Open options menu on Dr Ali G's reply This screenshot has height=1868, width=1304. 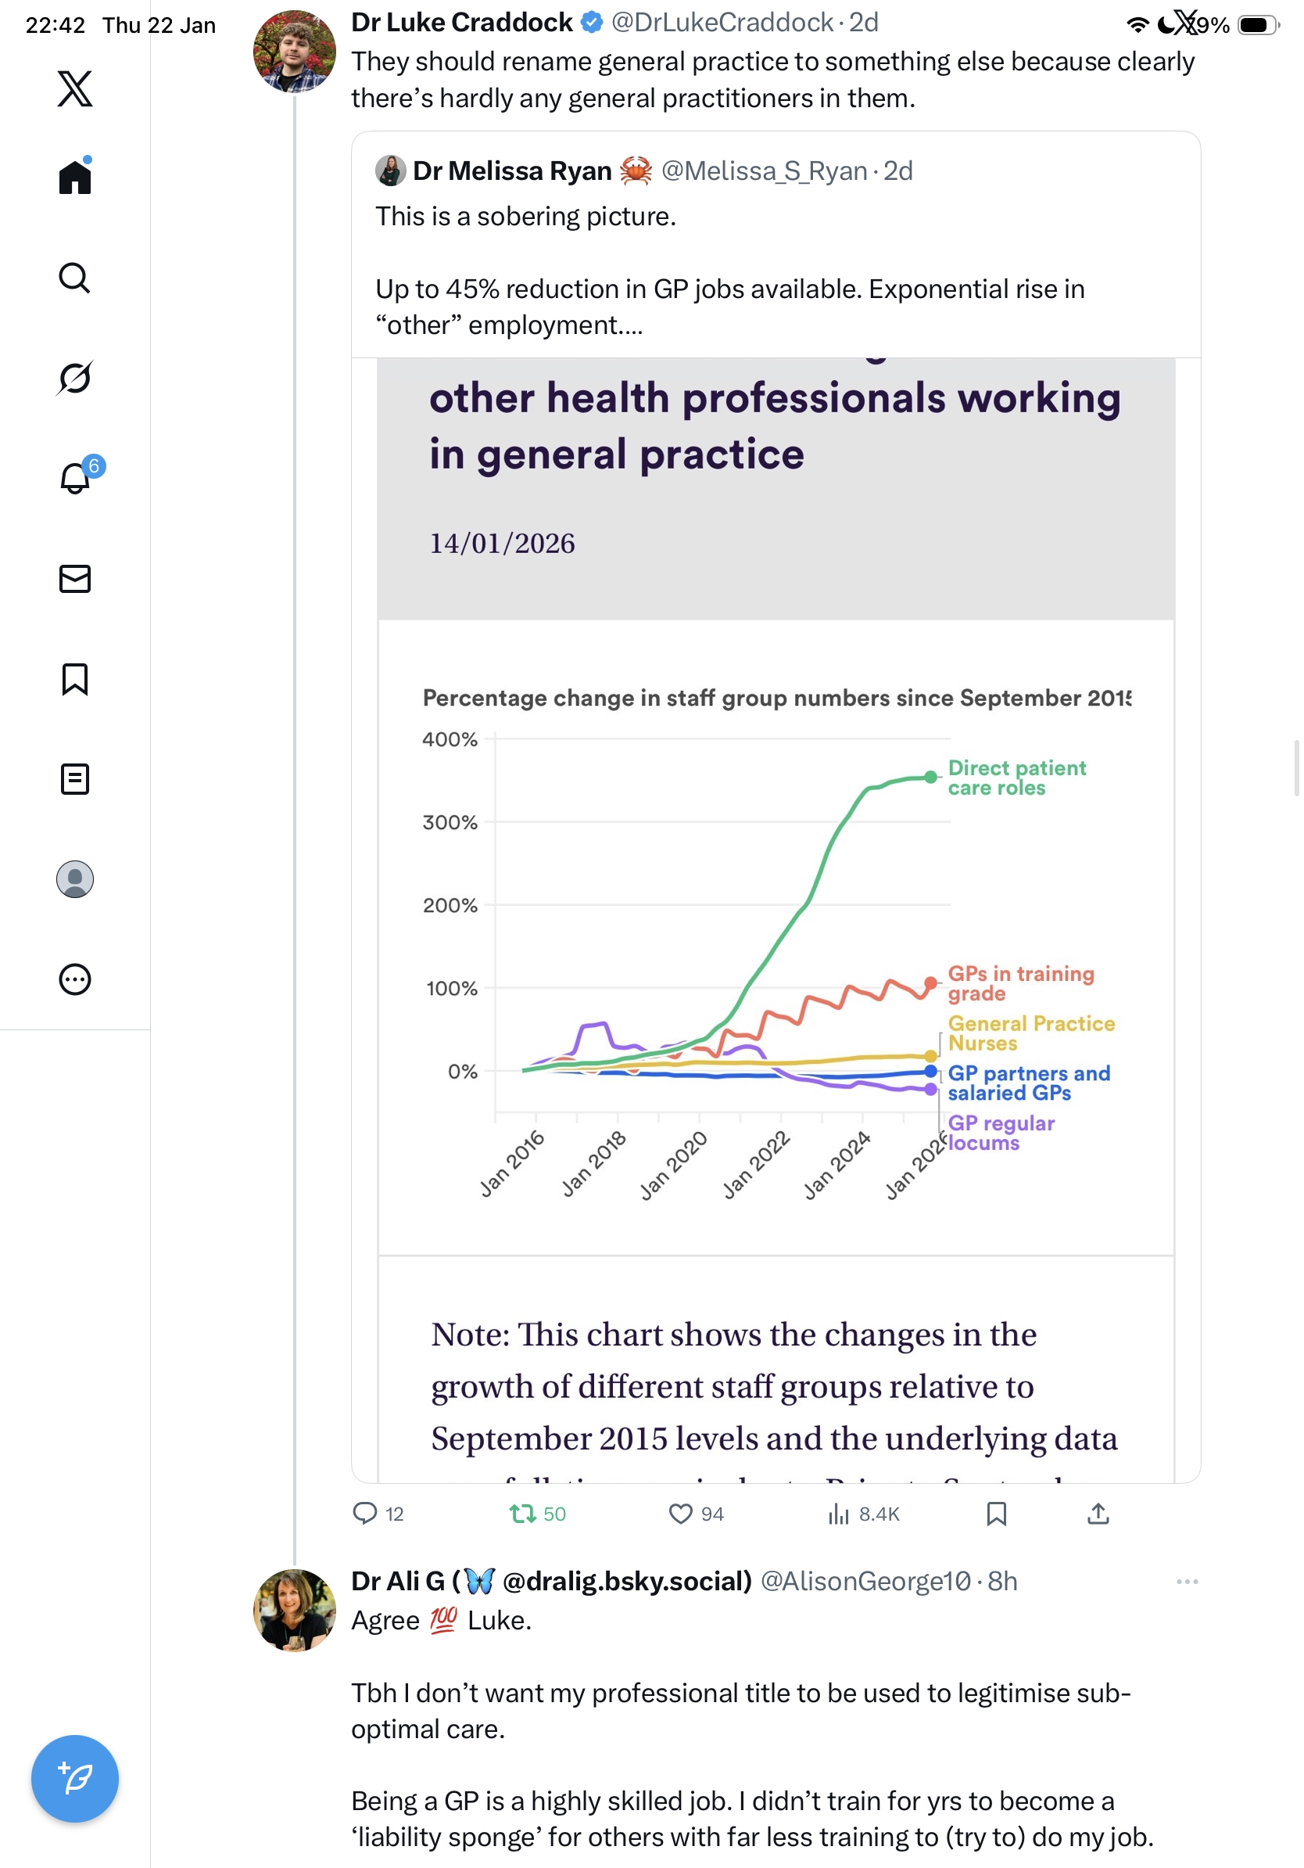[1187, 1581]
